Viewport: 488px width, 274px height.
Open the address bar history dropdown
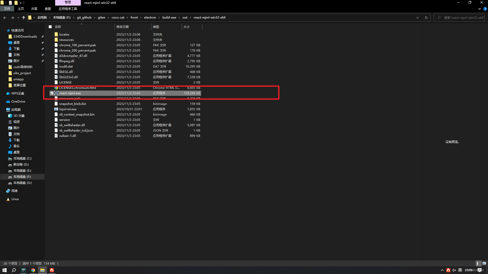pos(418,18)
